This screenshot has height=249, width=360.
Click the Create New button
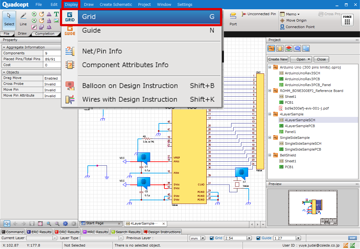coord(278,59)
